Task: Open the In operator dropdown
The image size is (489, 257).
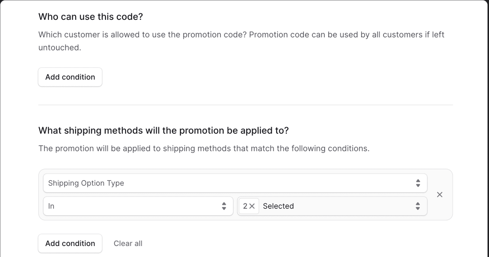Action: 138,206
